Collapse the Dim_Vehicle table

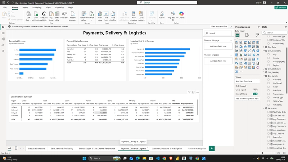(264, 76)
